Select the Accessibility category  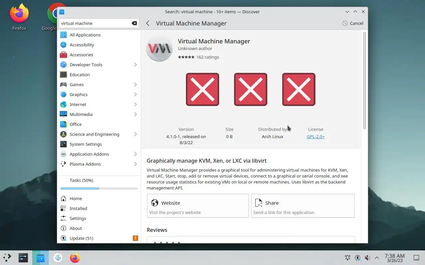99,45
